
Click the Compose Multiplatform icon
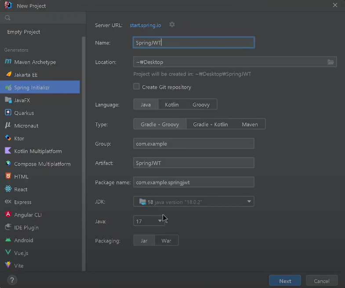tap(8, 163)
